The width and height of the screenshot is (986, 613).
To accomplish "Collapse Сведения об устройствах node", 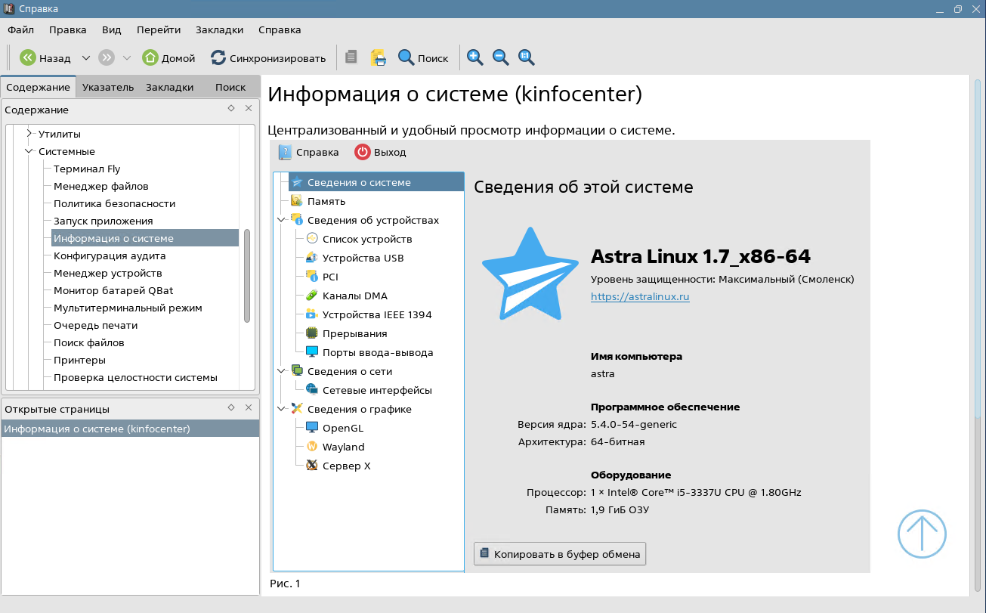I will pos(282,220).
